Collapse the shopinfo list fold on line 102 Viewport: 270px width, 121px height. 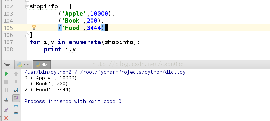(27, 7)
